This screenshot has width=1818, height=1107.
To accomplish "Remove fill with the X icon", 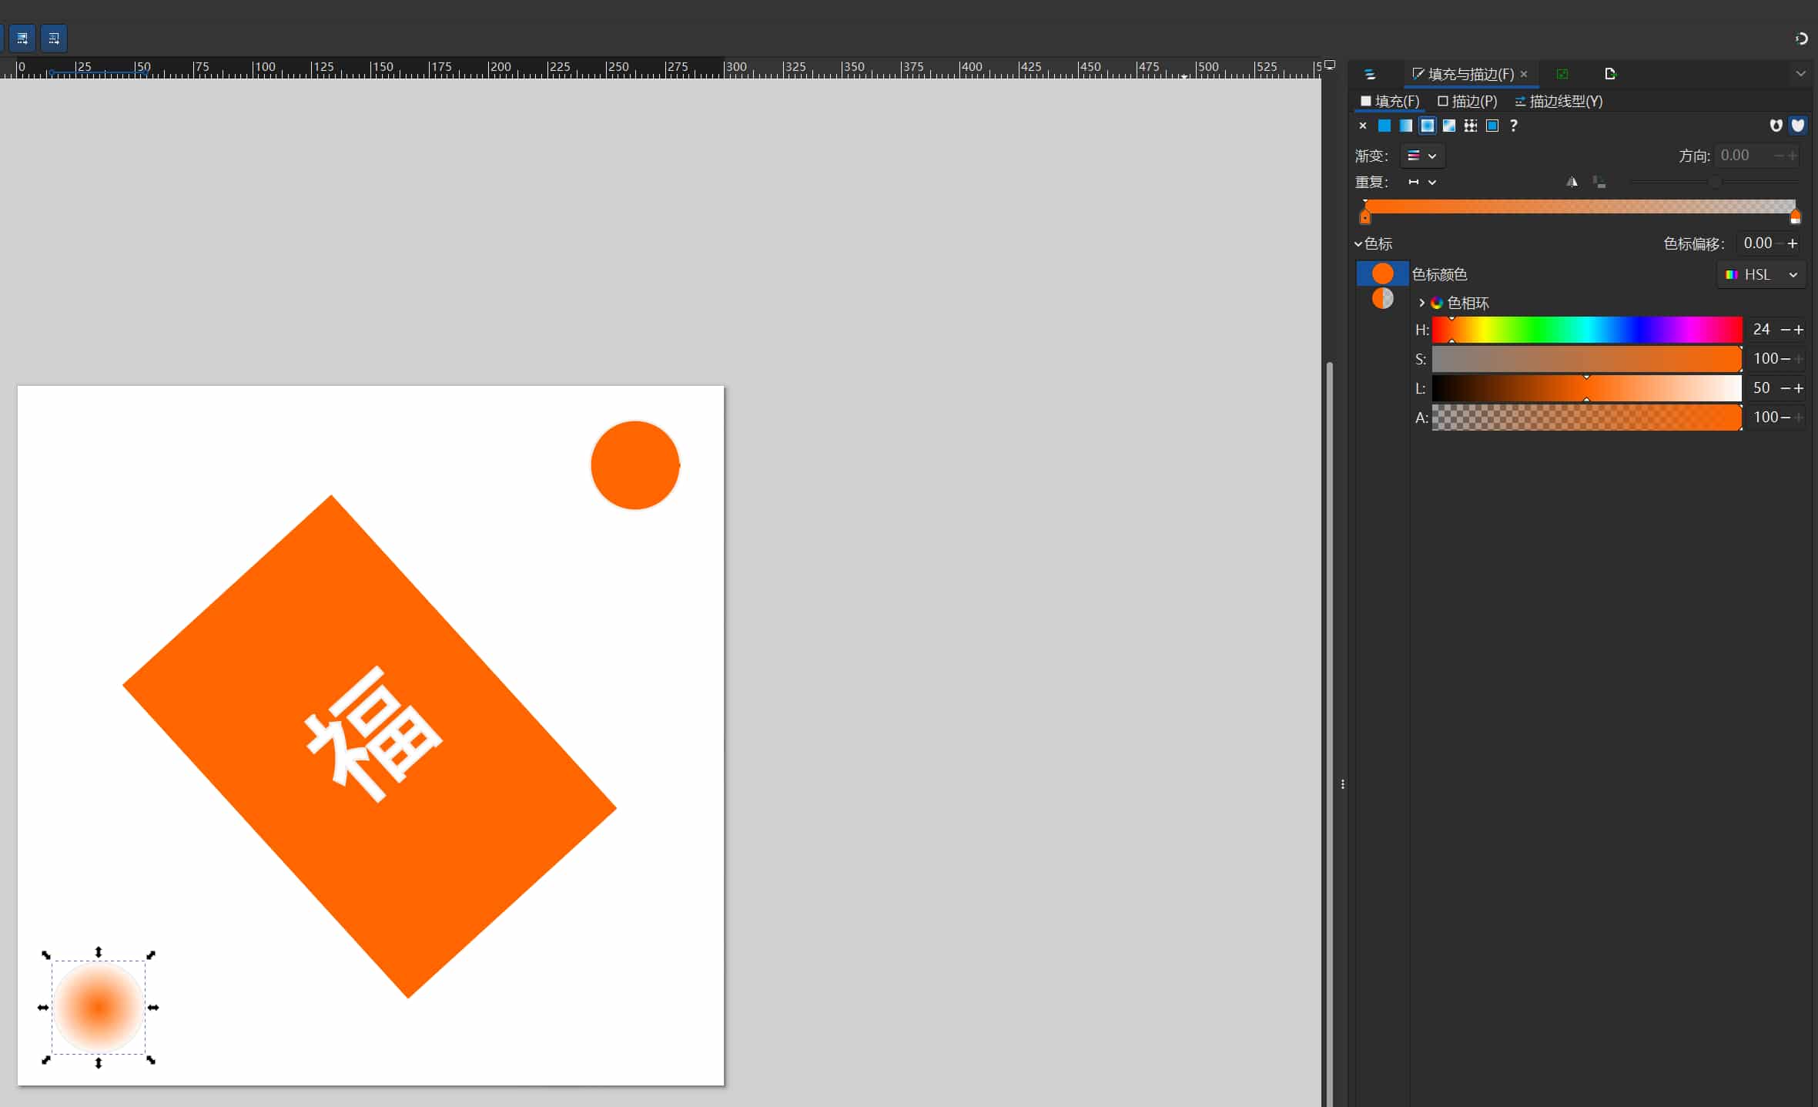I will [1362, 126].
